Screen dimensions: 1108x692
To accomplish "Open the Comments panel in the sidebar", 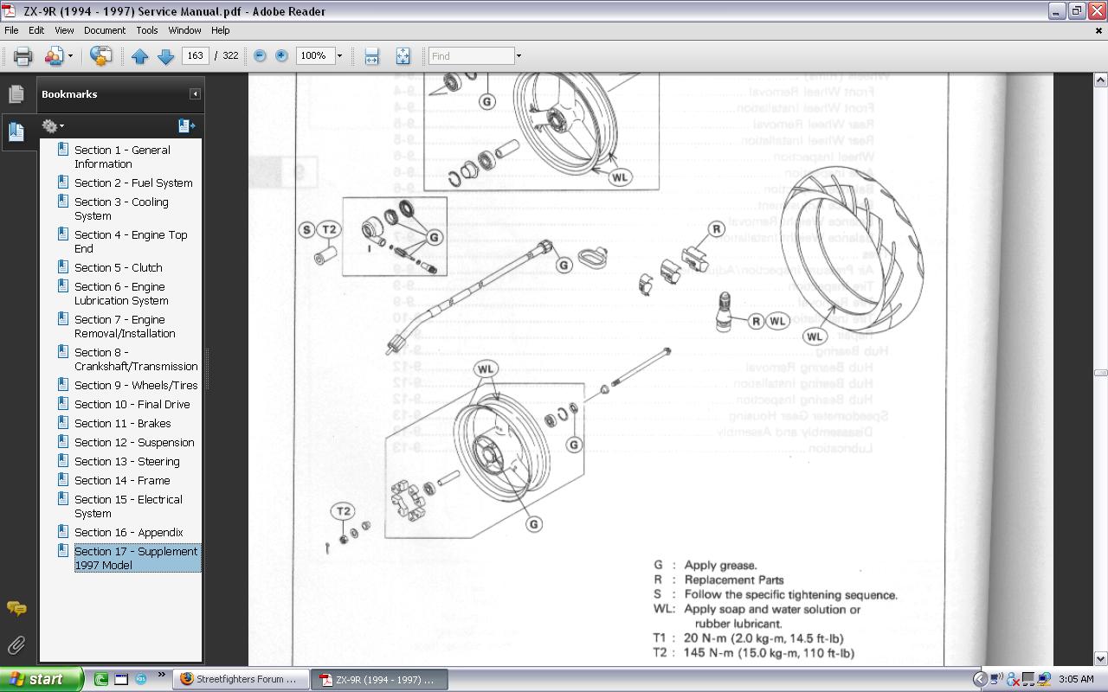I will (16, 609).
